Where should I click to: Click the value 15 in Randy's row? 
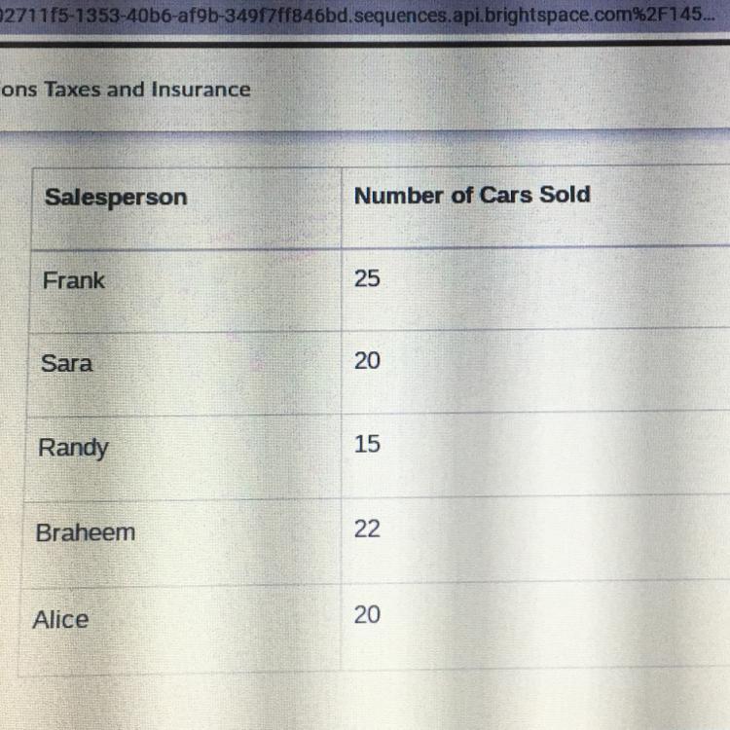pos(367,444)
